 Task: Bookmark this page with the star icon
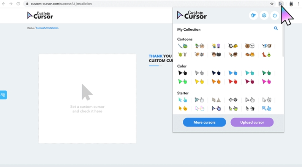(x=272, y=4)
